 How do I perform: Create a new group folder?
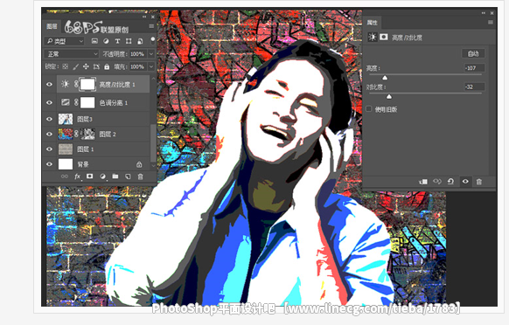point(115,176)
